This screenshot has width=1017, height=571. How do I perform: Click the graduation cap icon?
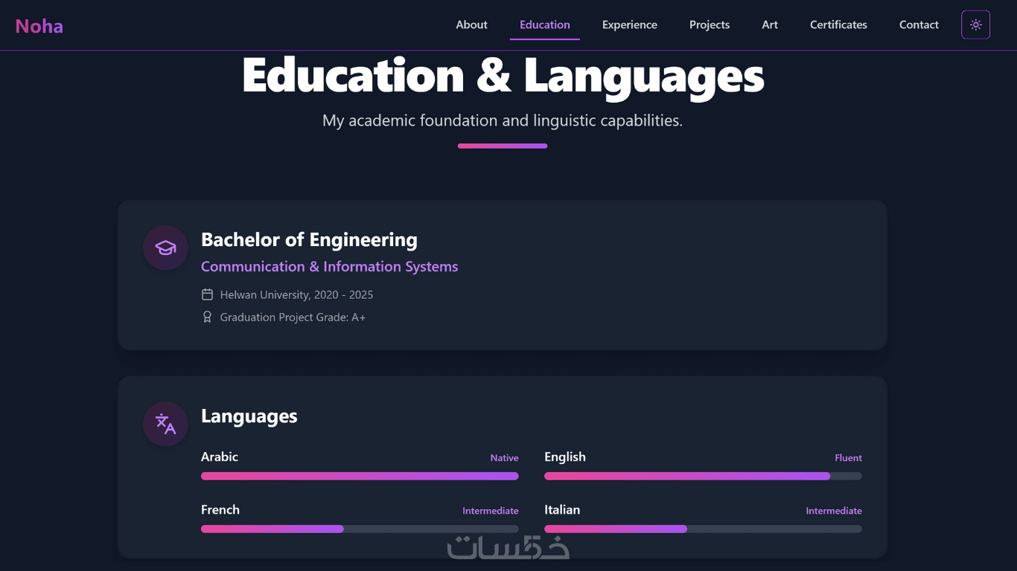click(165, 248)
